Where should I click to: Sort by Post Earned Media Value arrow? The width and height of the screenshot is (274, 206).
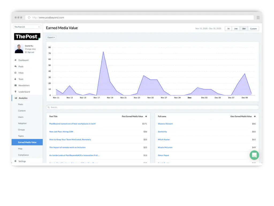click(146, 116)
